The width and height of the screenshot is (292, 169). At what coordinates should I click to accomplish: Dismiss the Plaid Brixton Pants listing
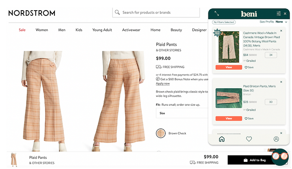[x=281, y=82]
